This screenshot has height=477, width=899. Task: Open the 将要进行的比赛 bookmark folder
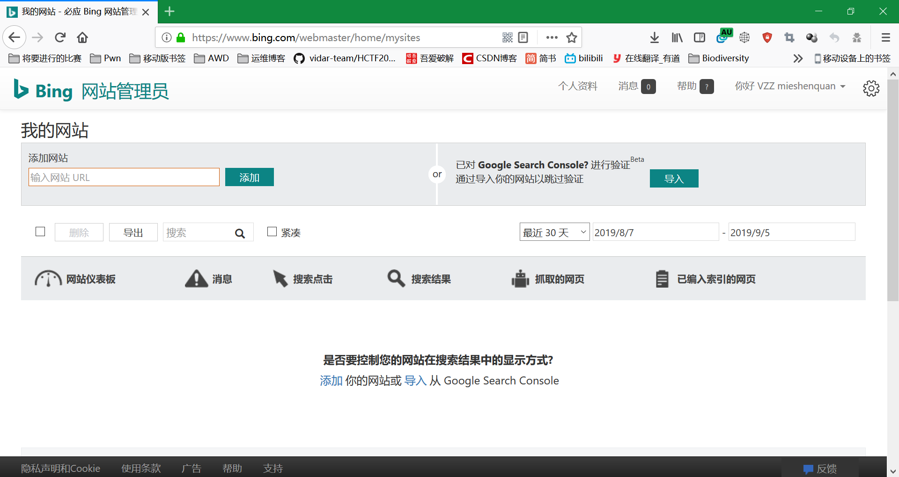45,58
